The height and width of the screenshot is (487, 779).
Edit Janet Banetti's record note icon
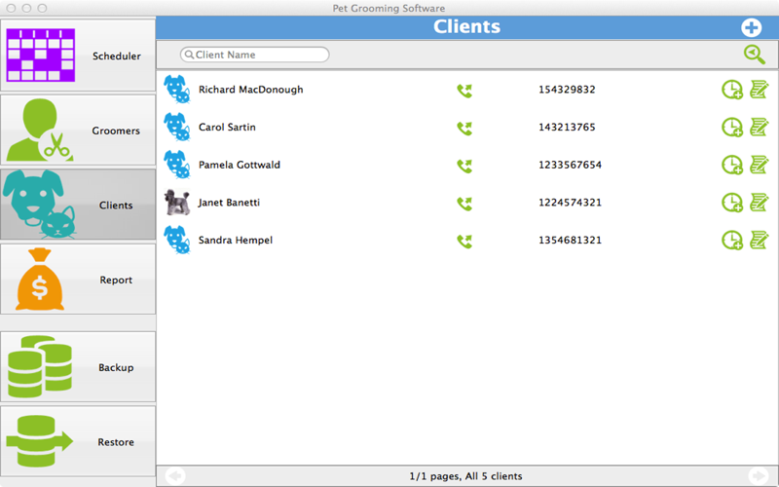pos(760,203)
